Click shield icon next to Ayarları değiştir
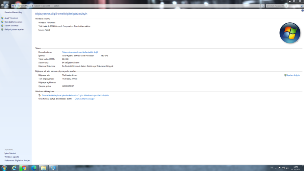Image resolution: width=304 pixels, height=171 pixels. (285, 75)
